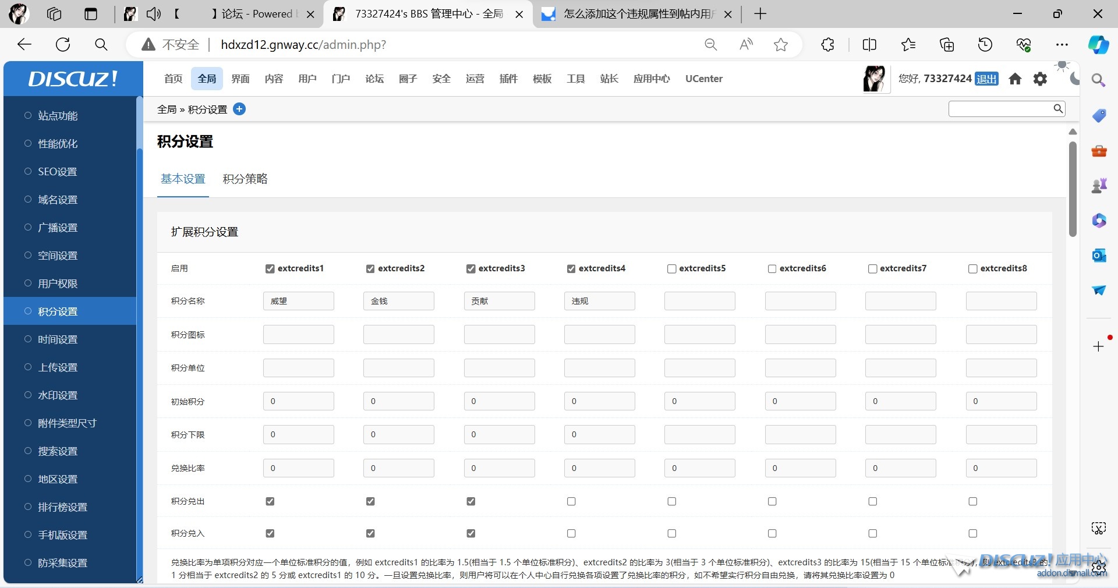Open the gear settings icon beside home
This screenshot has height=588, width=1118.
(1040, 79)
